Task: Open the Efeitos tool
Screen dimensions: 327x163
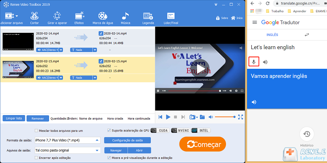Action: point(79,18)
